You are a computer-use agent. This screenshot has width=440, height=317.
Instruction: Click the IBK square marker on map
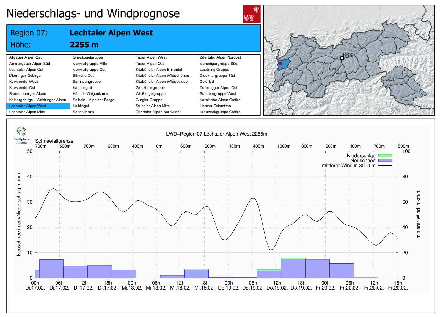[342, 58]
